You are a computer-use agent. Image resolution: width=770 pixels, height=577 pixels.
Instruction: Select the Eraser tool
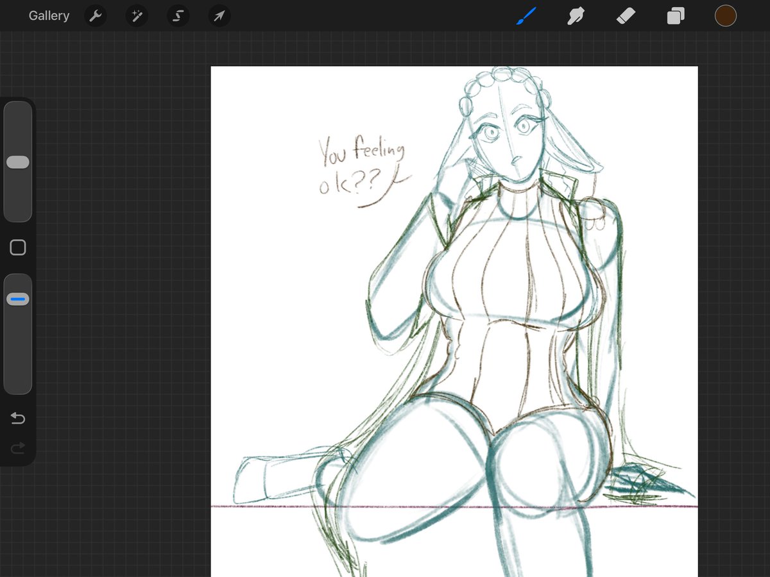[x=626, y=16]
